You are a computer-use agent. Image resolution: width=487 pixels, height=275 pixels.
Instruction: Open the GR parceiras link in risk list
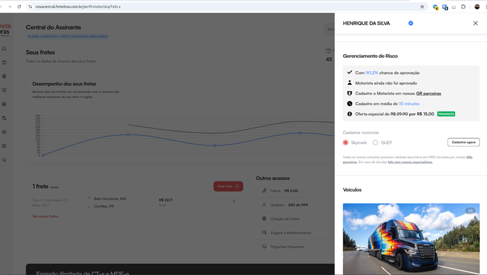(428, 93)
